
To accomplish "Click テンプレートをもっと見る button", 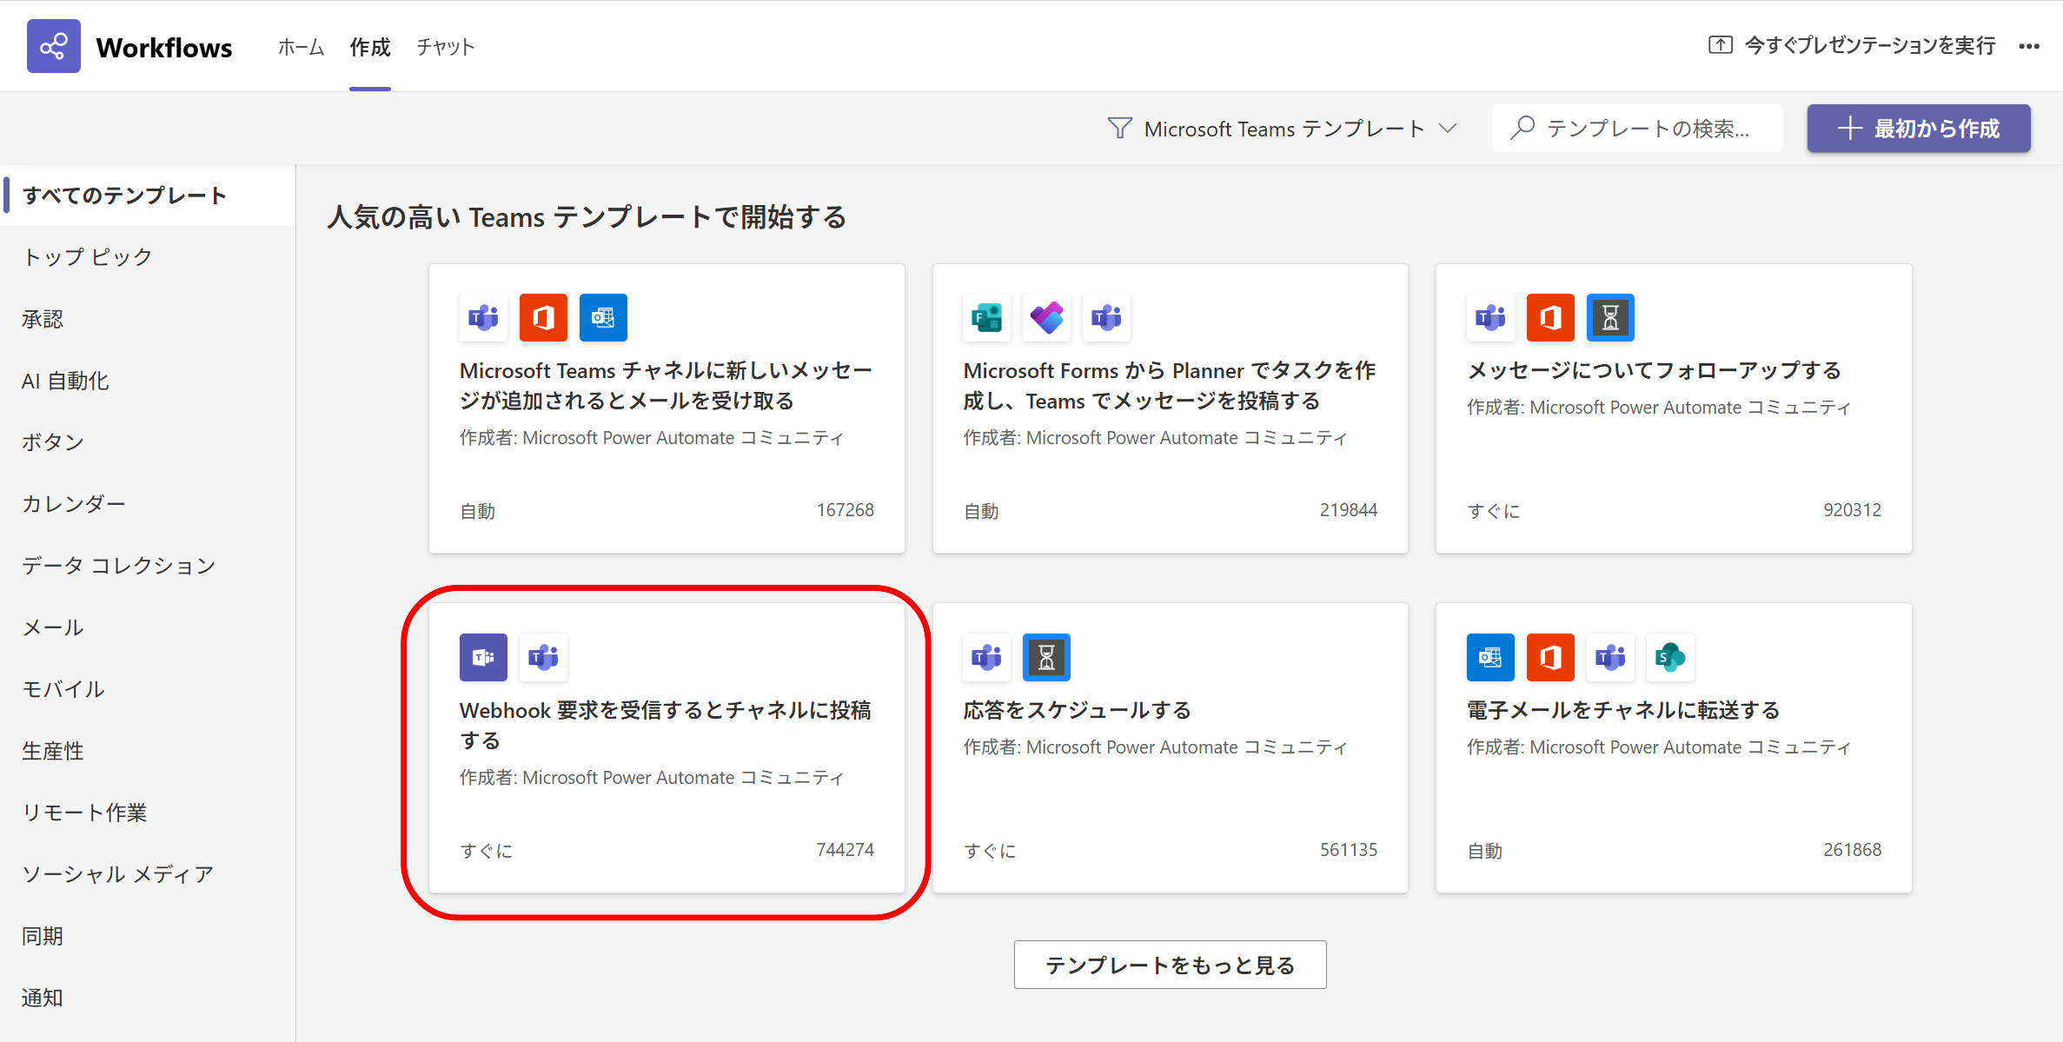I will click(1170, 965).
